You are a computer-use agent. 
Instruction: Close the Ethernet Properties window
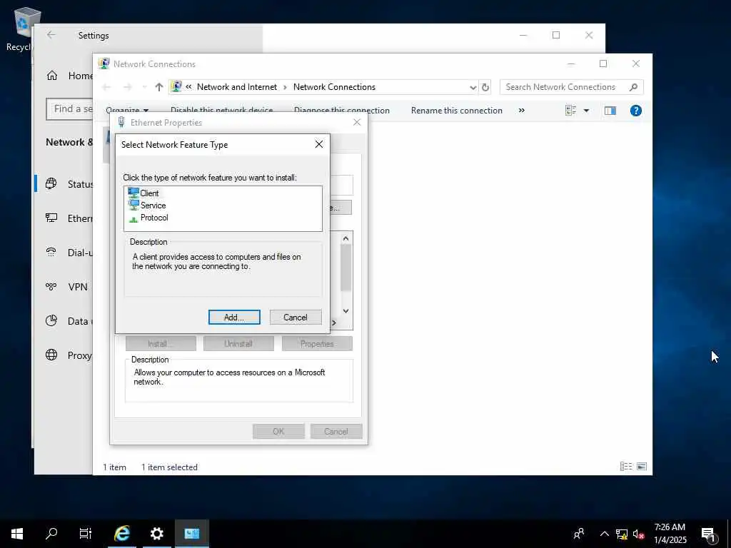357,122
